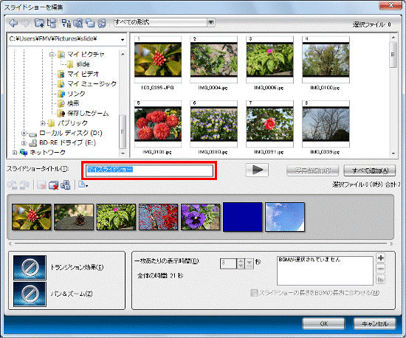Click the empty BGM list box
Viewport: 406px width, 338px height.
click(325, 270)
